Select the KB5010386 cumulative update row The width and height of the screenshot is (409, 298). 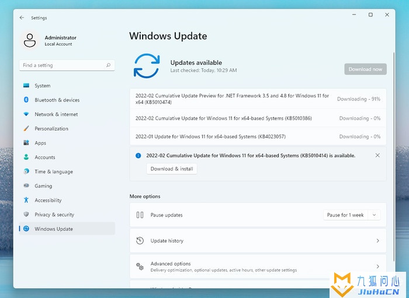pyautogui.click(x=258, y=118)
